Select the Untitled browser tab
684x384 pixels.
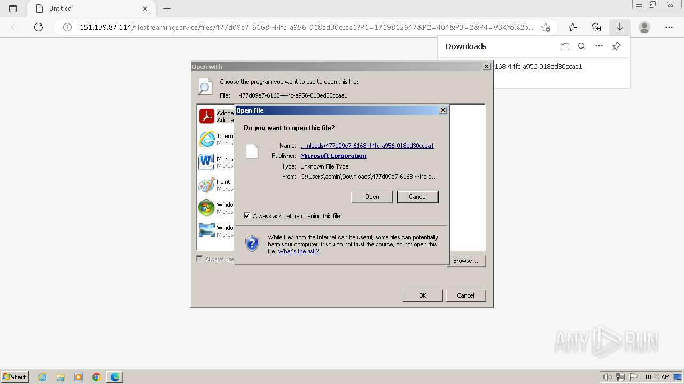click(x=91, y=9)
